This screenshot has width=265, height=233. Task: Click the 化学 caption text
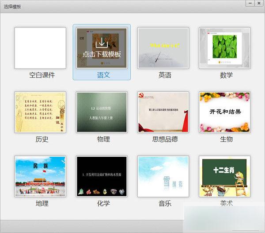click(x=103, y=203)
